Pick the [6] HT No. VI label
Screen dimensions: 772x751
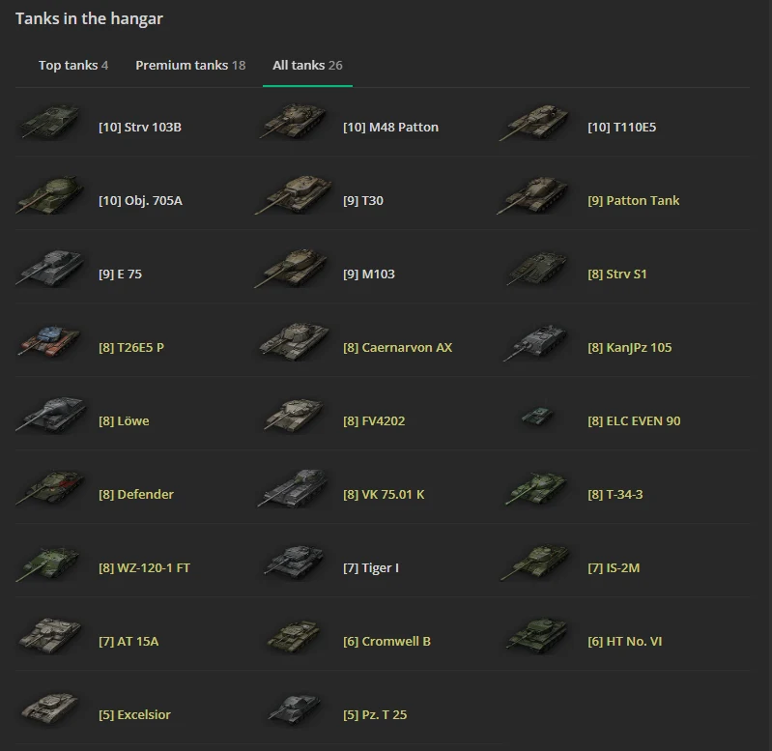tap(624, 641)
